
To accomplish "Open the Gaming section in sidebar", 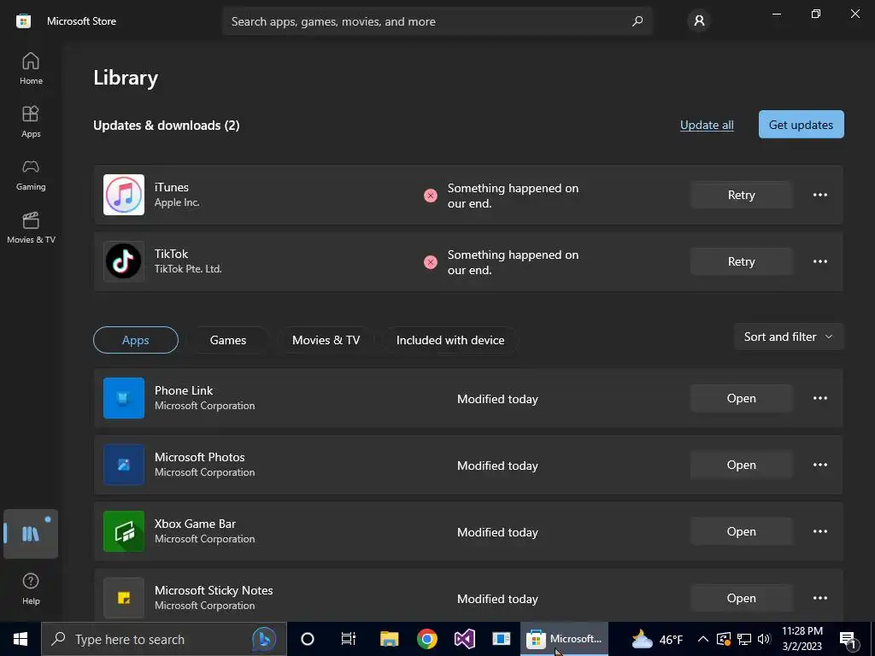I will [x=31, y=174].
